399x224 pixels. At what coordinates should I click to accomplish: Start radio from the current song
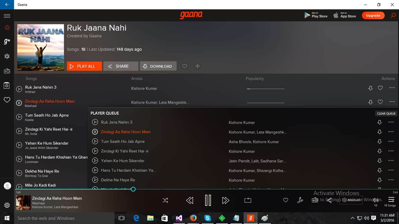(315, 200)
